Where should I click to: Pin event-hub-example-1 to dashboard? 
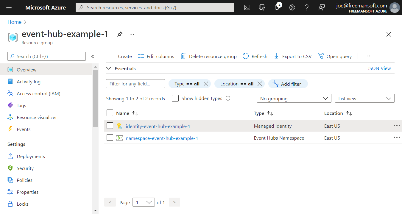tap(120, 34)
